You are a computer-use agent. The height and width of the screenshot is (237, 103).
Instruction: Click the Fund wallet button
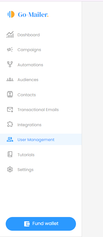[x=41, y=224]
